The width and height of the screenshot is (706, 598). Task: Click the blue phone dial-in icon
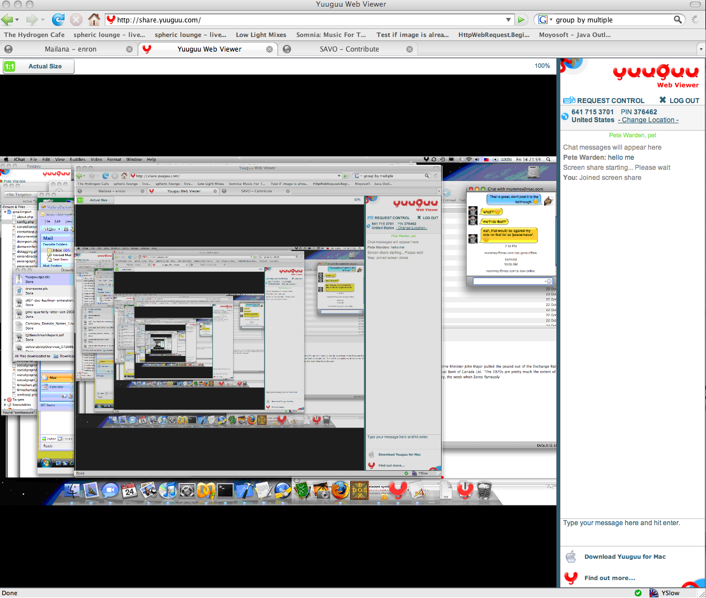pos(565,116)
